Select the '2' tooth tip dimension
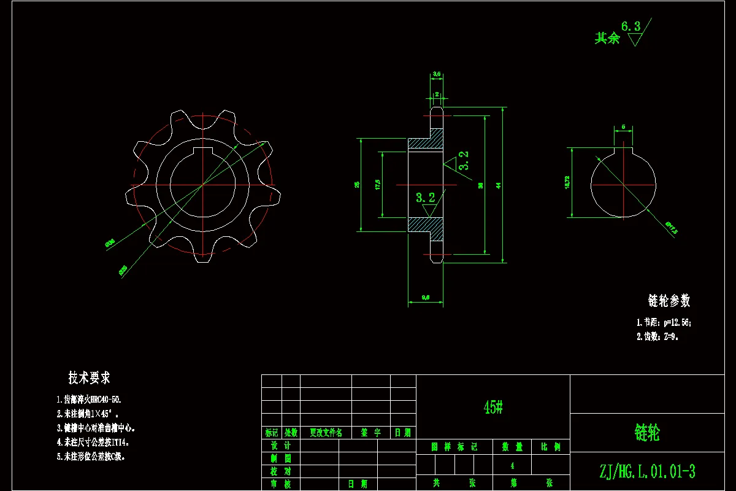736x491 pixels. click(437, 95)
